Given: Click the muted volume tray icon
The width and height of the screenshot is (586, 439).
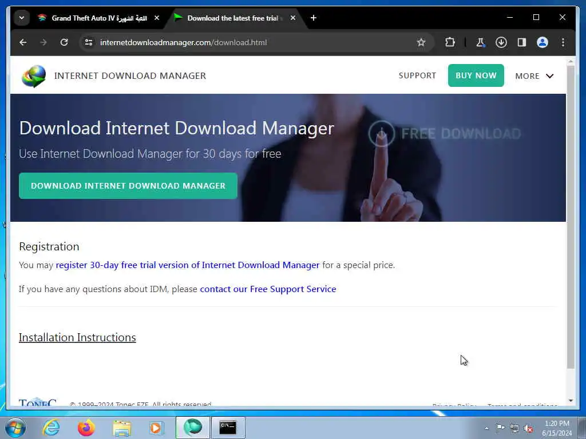Looking at the screenshot, I should [x=528, y=429].
